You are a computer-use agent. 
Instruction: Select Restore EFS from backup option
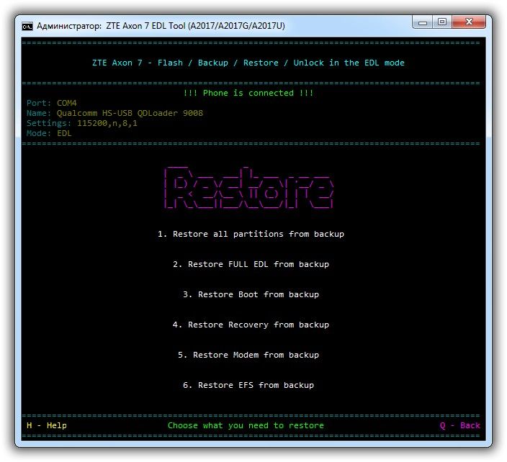click(248, 385)
